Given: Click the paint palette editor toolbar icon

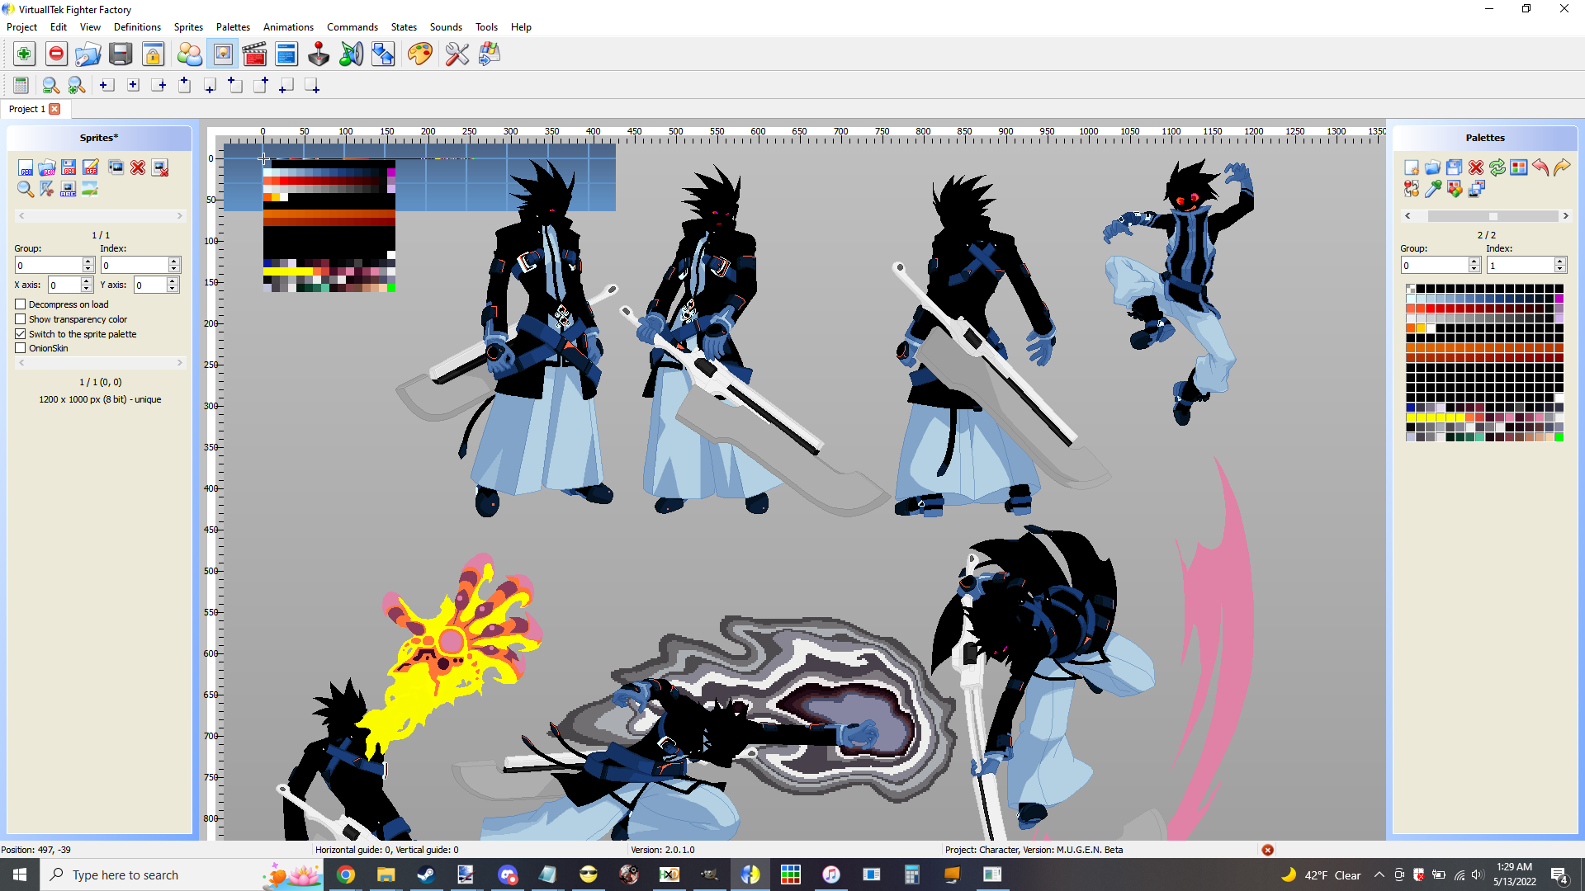Looking at the screenshot, I should [419, 54].
